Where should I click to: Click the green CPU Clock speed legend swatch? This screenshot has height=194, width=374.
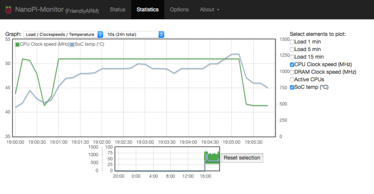(x=18, y=44)
